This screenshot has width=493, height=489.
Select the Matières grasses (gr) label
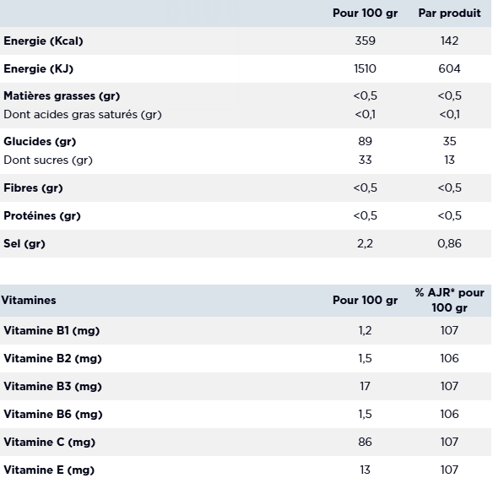62,96
